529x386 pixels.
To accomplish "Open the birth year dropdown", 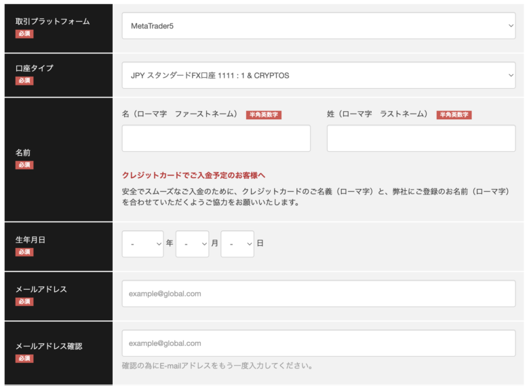I will (x=142, y=244).
